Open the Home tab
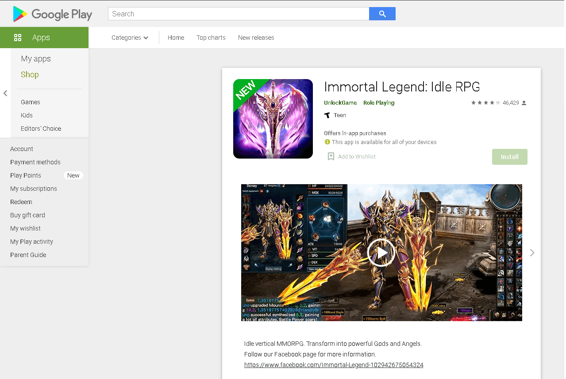This screenshot has height=379, width=566. point(176,38)
